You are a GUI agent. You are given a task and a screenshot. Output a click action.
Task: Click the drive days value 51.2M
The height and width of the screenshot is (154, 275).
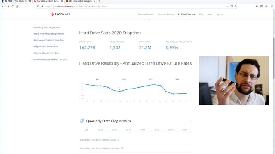[x=145, y=47]
